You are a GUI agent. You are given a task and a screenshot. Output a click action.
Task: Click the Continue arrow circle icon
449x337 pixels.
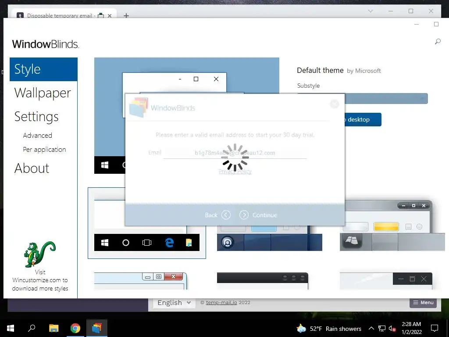[244, 215]
